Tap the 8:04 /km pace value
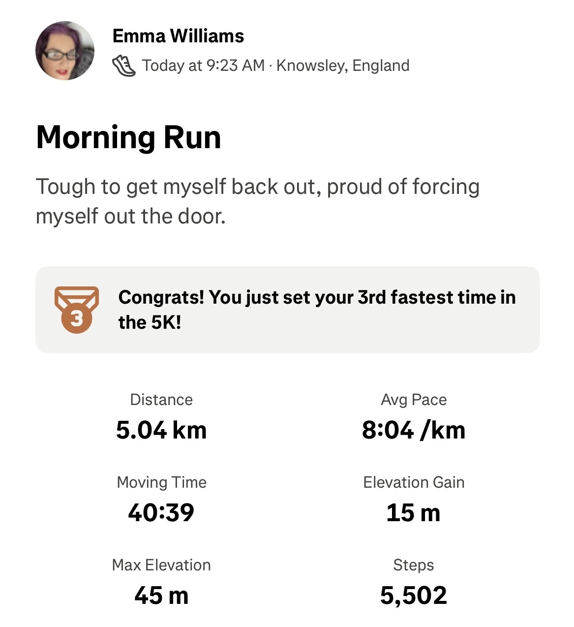The width and height of the screenshot is (574, 627). point(414,430)
